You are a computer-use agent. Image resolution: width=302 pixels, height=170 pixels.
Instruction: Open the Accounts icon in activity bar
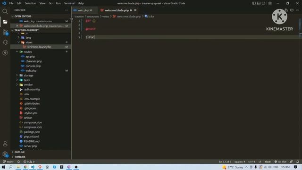5,144
